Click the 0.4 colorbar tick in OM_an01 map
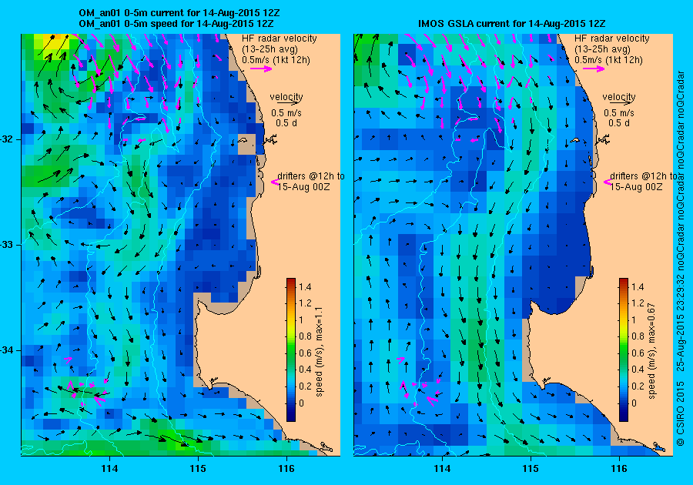This screenshot has width=693, height=485. [x=305, y=370]
